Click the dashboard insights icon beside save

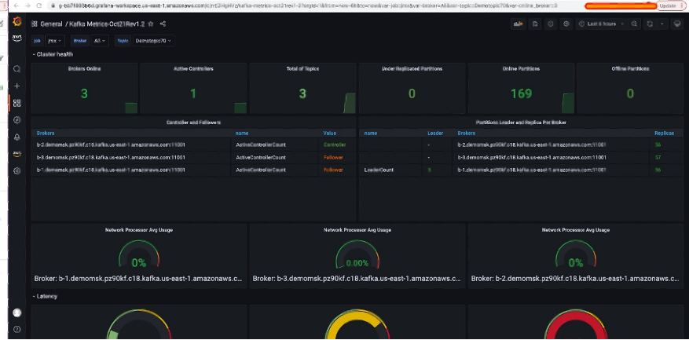550,24
